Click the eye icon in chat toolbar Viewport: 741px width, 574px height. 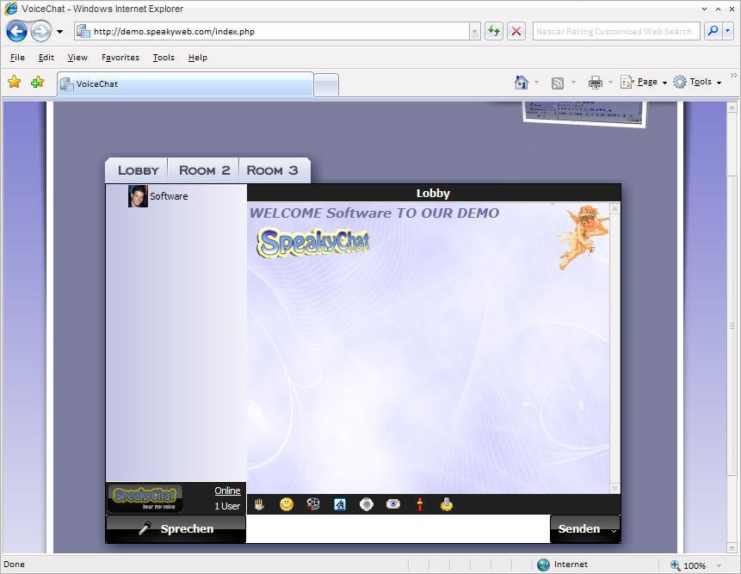click(393, 504)
